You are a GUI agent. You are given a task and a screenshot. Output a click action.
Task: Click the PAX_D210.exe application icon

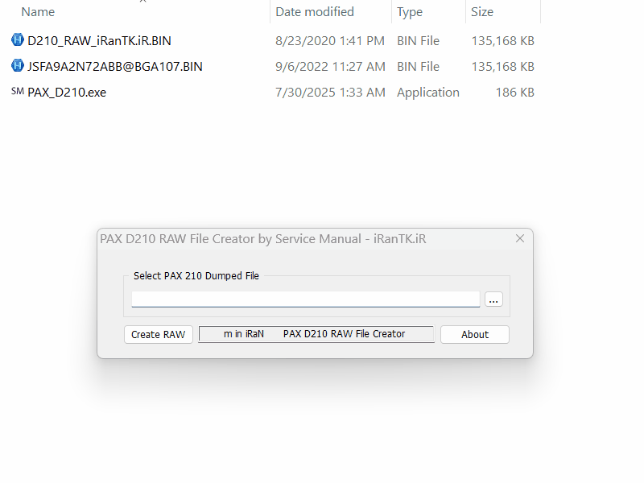(17, 91)
